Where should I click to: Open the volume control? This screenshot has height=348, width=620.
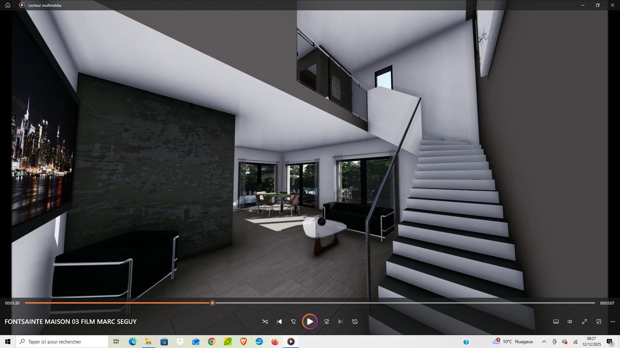pos(570,322)
